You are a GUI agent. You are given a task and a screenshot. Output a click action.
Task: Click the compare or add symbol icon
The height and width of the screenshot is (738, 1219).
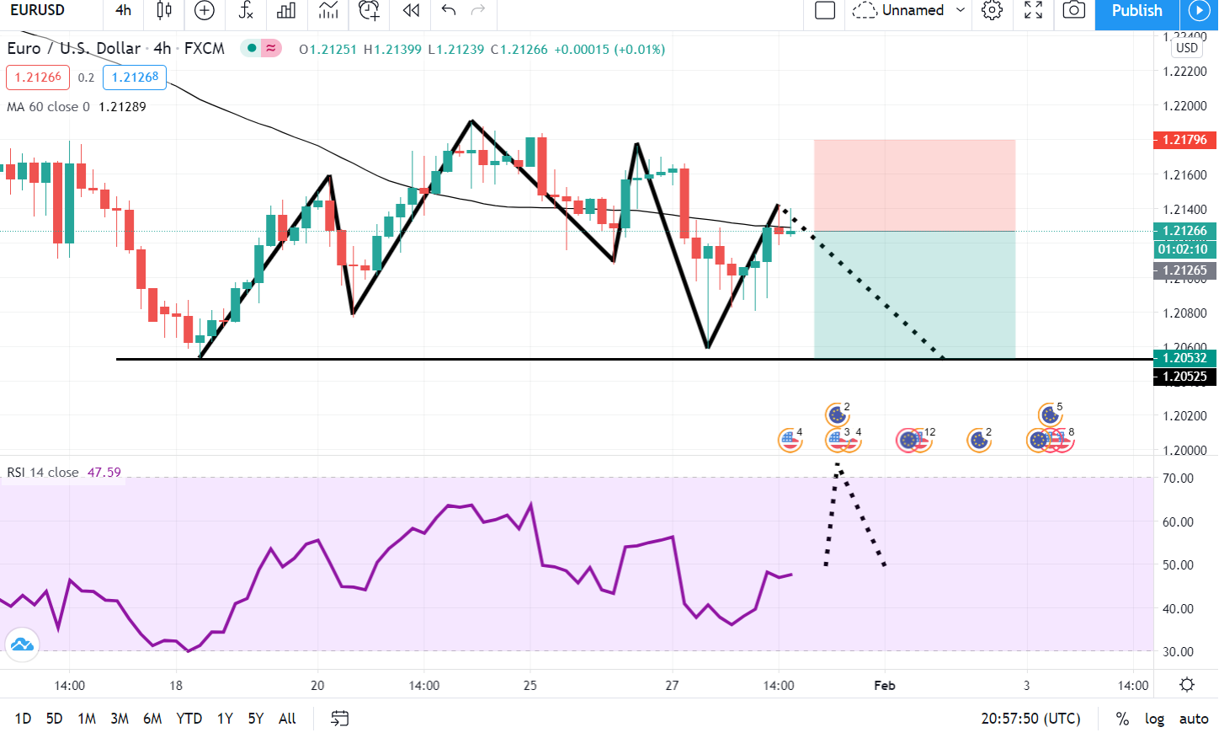click(205, 11)
